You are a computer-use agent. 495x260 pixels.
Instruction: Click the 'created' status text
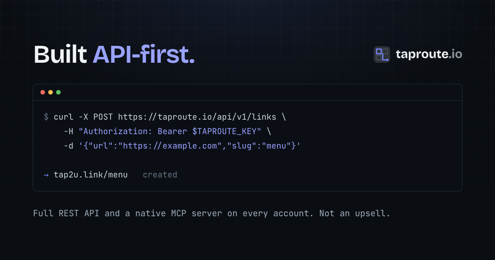(160, 175)
